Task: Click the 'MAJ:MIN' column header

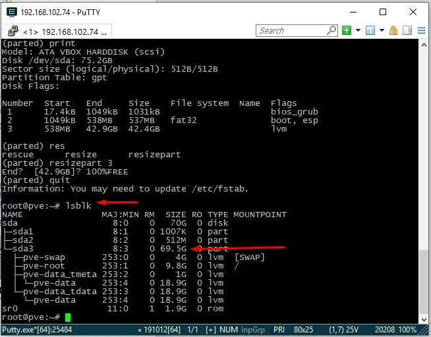Action: point(120,215)
